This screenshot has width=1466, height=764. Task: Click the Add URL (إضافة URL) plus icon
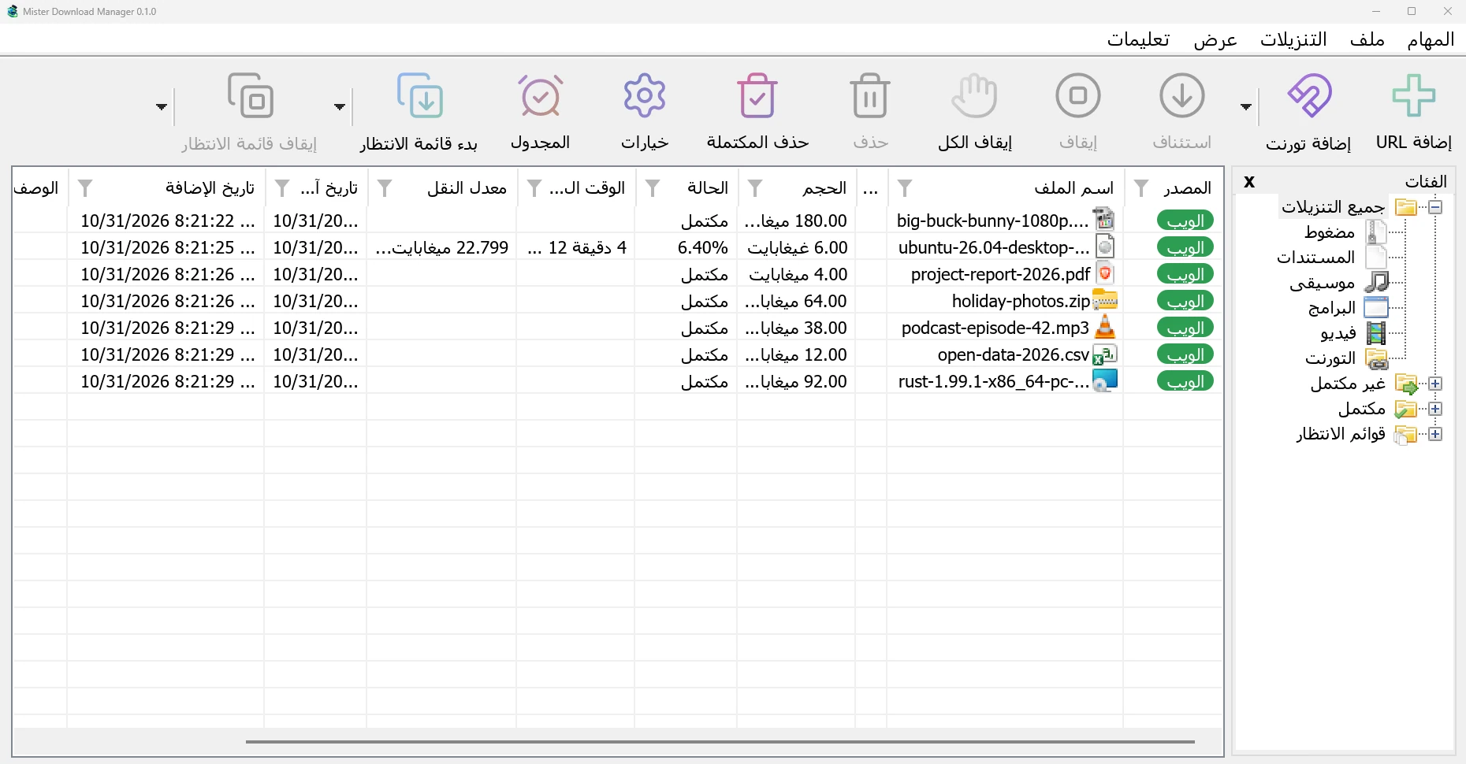tap(1414, 95)
